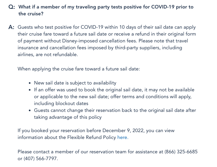Viewport: 217px width, 167px height.
Task: Click "the cruise?" at the question's end
Action: [x=30, y=14]
